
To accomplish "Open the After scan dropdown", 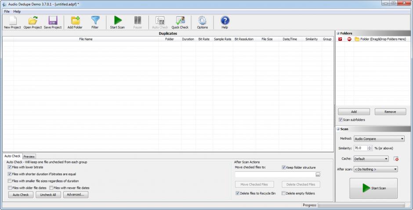I will 376,169.
